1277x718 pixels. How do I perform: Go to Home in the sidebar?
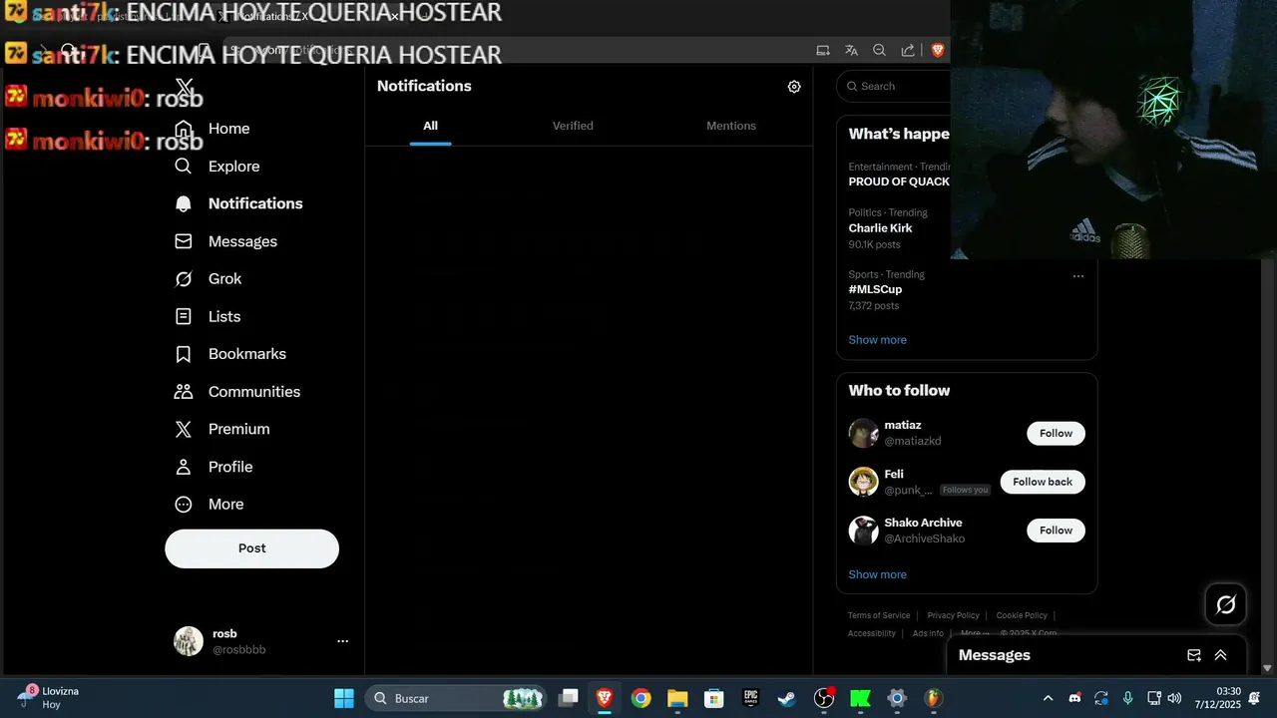click(228, 129)
